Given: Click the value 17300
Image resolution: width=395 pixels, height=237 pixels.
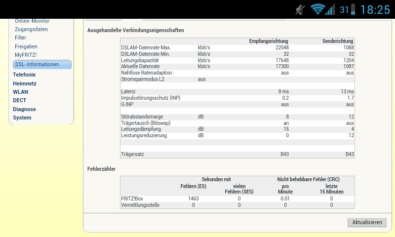Looking at the screenshot, I should pyautogui.click(x=282, y=66).
